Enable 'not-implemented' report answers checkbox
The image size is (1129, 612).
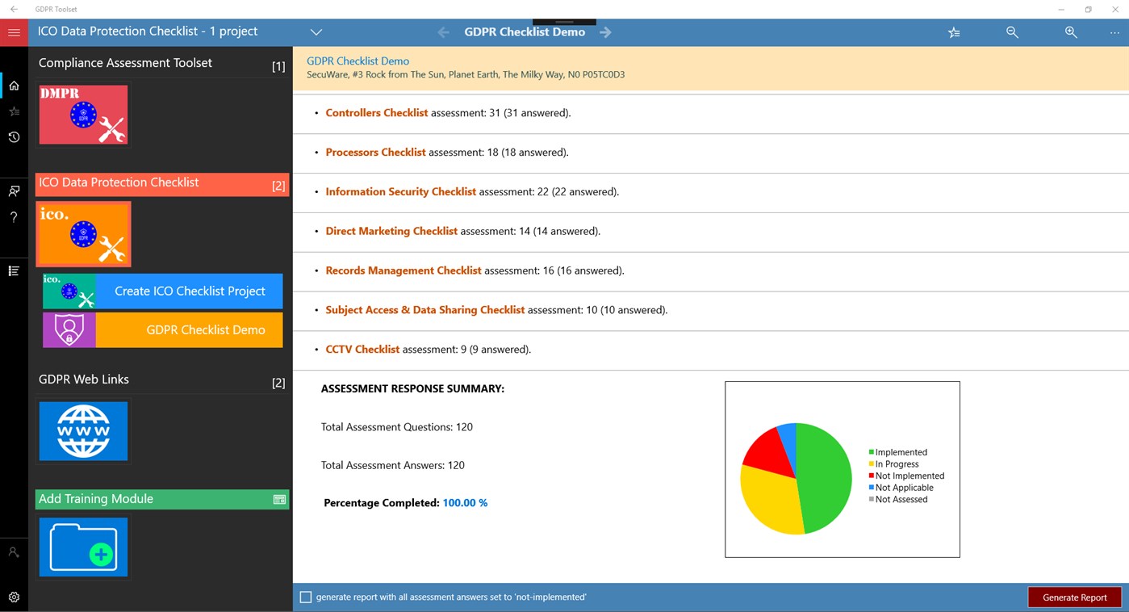[x=306, y=597]
